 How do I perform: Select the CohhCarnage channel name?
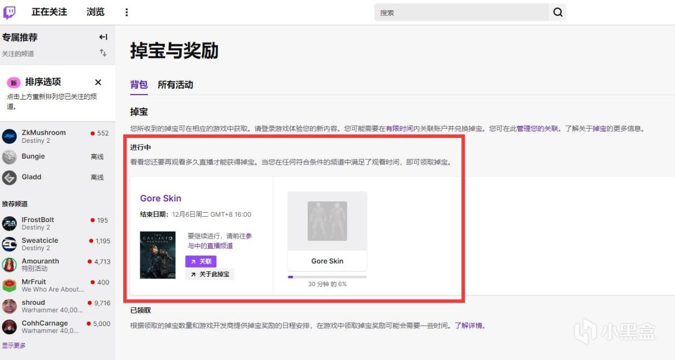pos(45,323)
